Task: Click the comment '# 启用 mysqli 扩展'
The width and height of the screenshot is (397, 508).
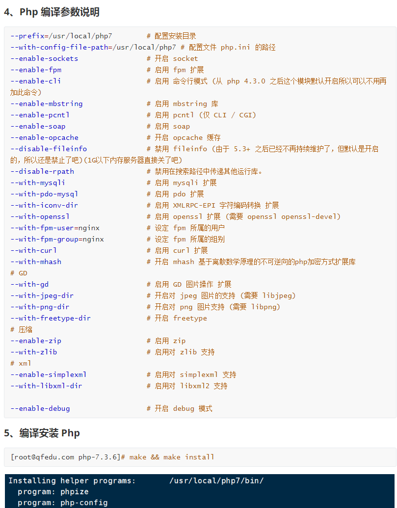Action: 182,183
